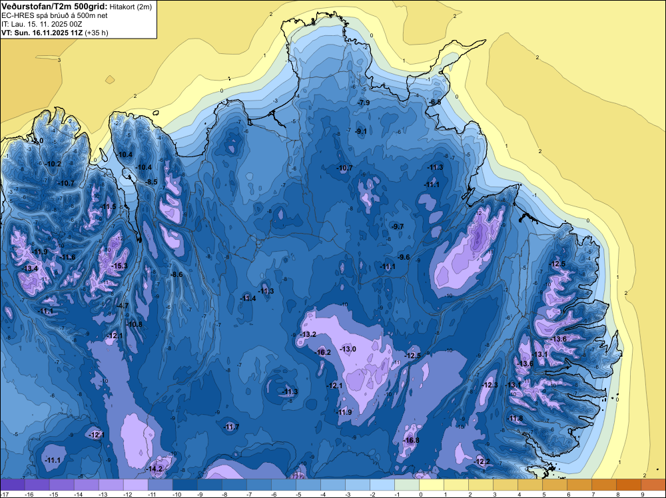Click the -13.4 temperature value

pyautogui.click(x=30, y=268)
